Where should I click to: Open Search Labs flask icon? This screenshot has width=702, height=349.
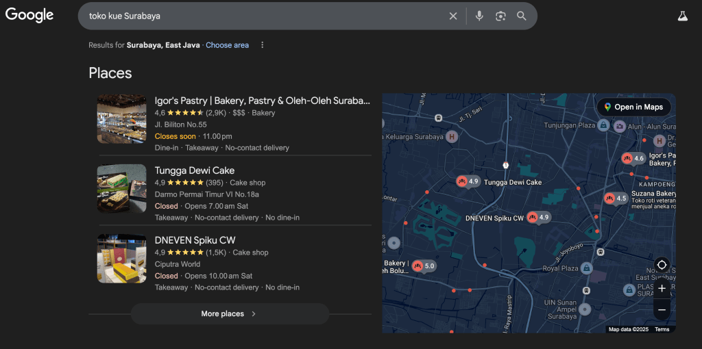point(682,16)
